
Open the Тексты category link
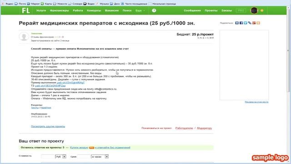tap(35, 108)
